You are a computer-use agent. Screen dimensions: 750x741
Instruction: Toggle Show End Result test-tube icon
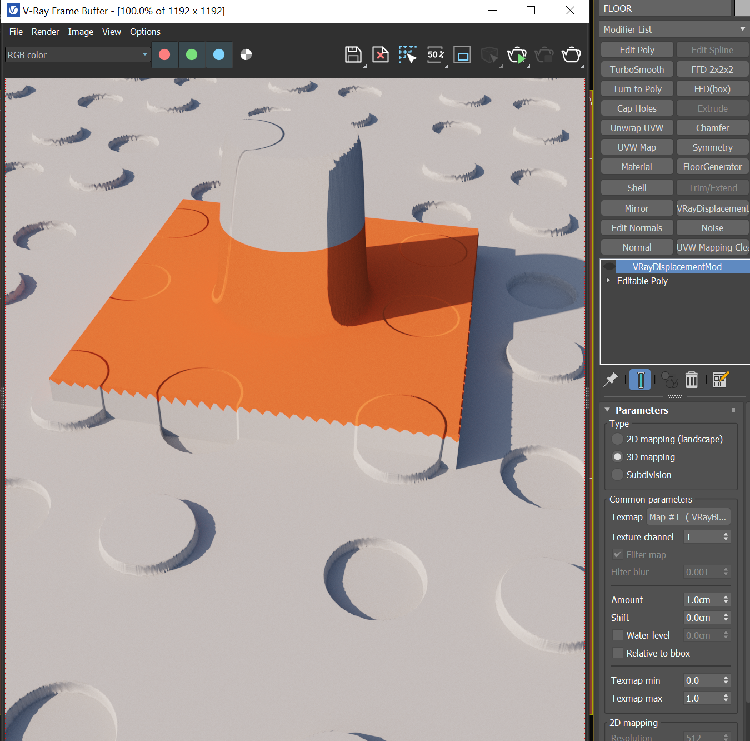[640, 380]
